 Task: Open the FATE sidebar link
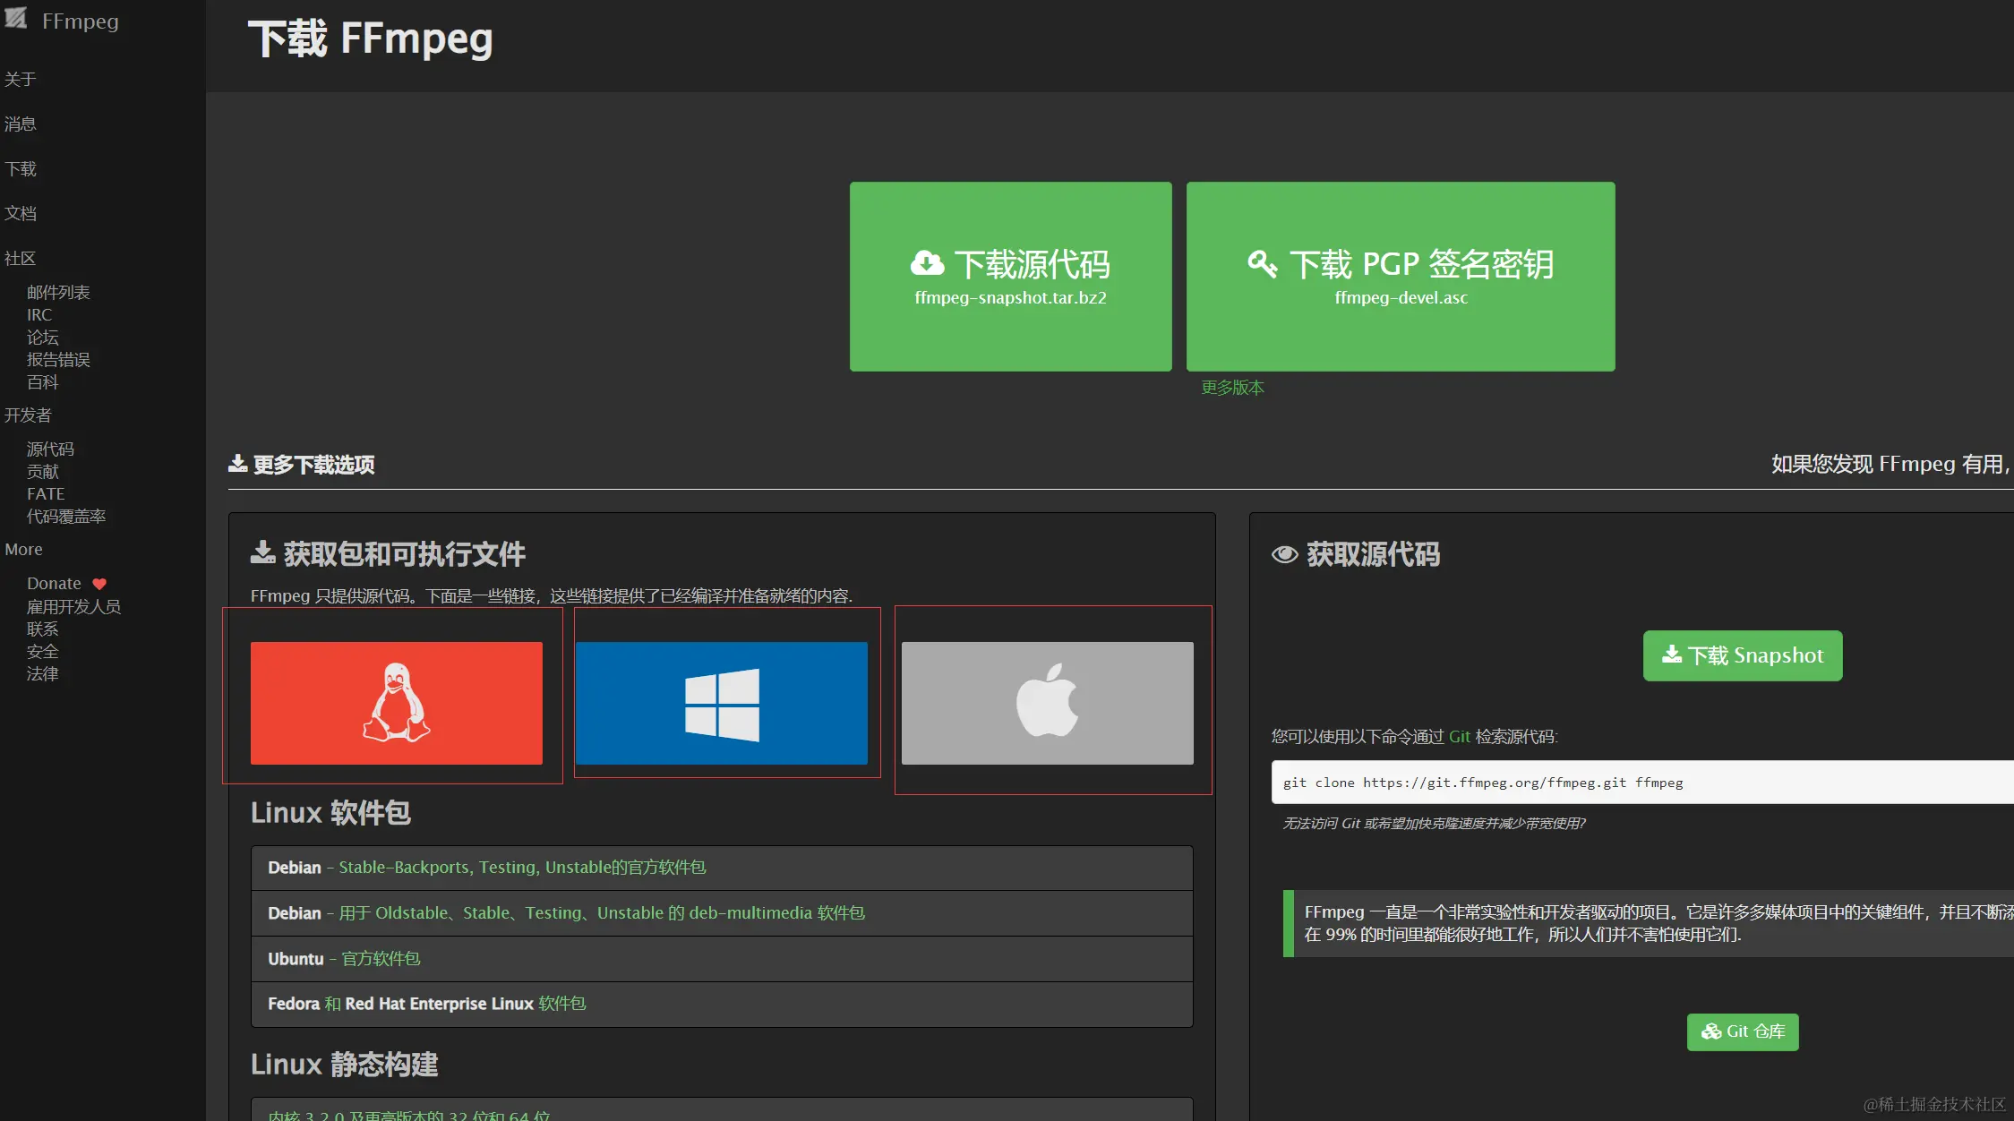[x=45, y=493]
